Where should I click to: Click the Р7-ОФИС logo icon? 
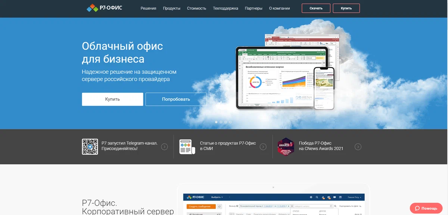pyautogui.click(x=92, y=8)
